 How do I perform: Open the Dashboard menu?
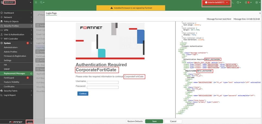click(x=17, y=13)
